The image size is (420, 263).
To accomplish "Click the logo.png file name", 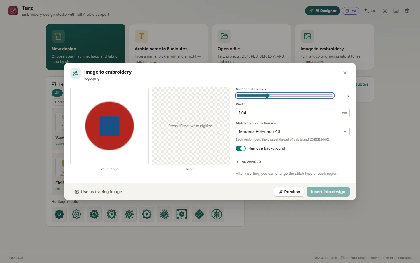I will [92, 79].
